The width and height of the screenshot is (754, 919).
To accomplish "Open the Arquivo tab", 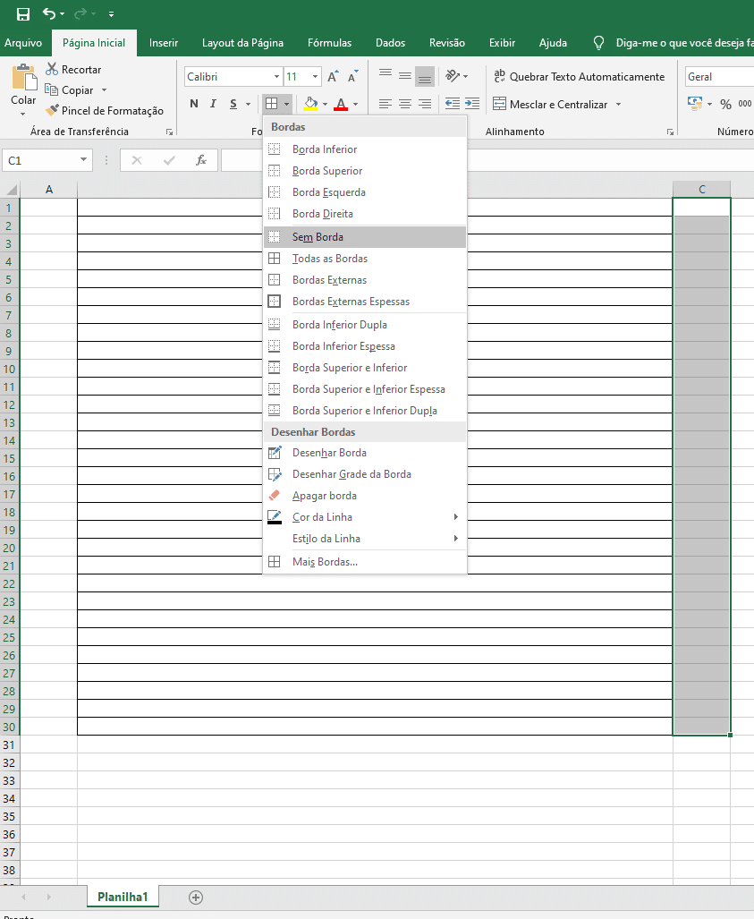I will [23, 43].
